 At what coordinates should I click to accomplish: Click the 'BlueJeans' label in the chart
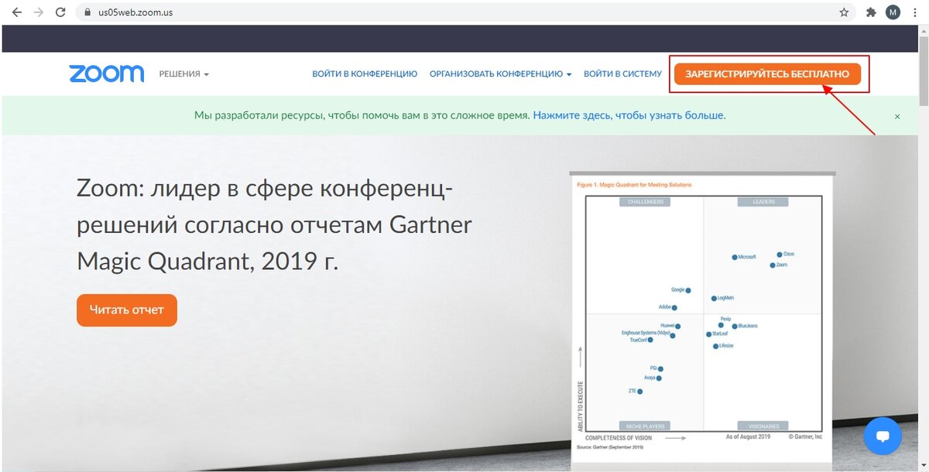(x=748, y=327)
